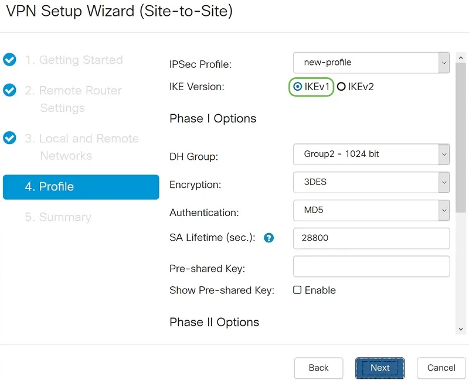The width and height of the screenshot is (469, 380).
Task: Cancel the VPN setup wizard
Action: click(x=441, y=368)
